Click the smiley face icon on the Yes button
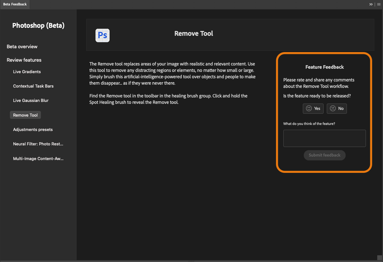Image resolution: width=383 pixels, height=262 pixels. pos(308,108)
